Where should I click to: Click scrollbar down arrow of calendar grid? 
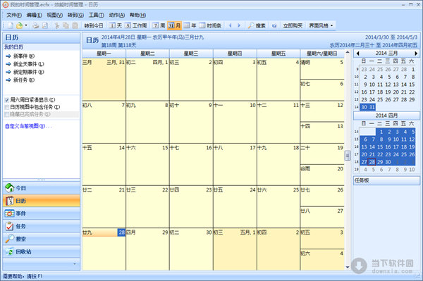click(x=348, y=267)
